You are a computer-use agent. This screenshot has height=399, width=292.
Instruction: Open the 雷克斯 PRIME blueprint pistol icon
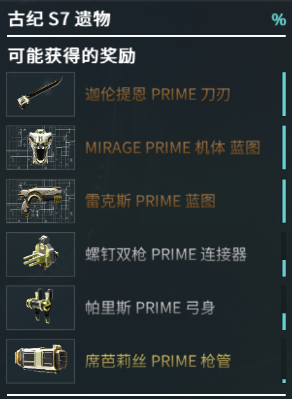point(41,201)
